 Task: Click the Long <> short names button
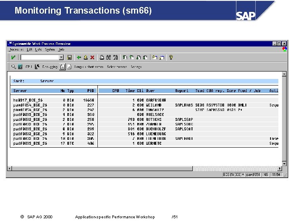coord(89,67)
